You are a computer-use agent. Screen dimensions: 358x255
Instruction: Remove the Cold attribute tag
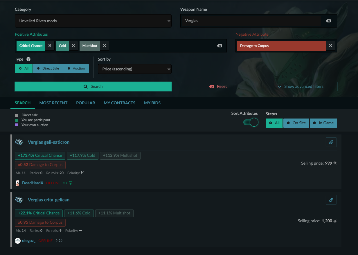click(x=73, y=46)
